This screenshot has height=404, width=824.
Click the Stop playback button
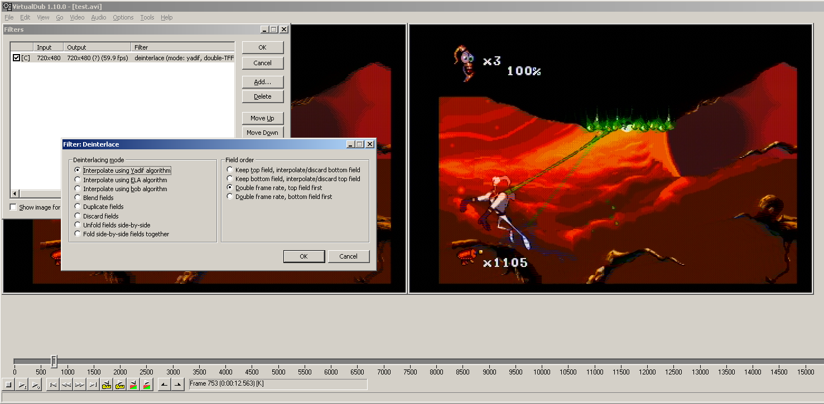pos(8,384)
